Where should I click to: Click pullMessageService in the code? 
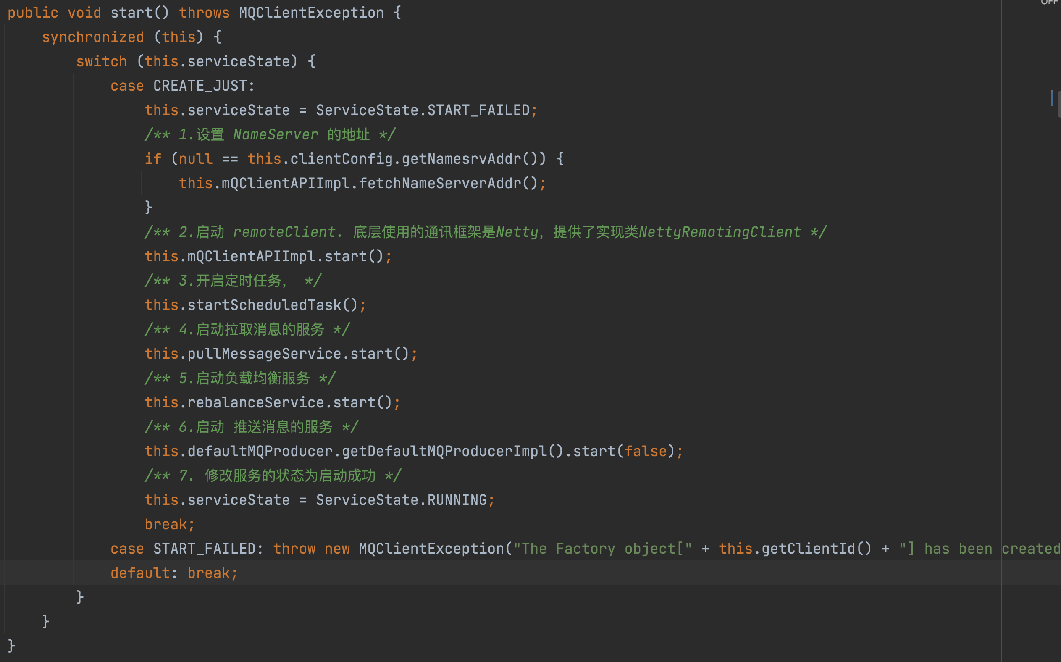[x=264, y=354]
